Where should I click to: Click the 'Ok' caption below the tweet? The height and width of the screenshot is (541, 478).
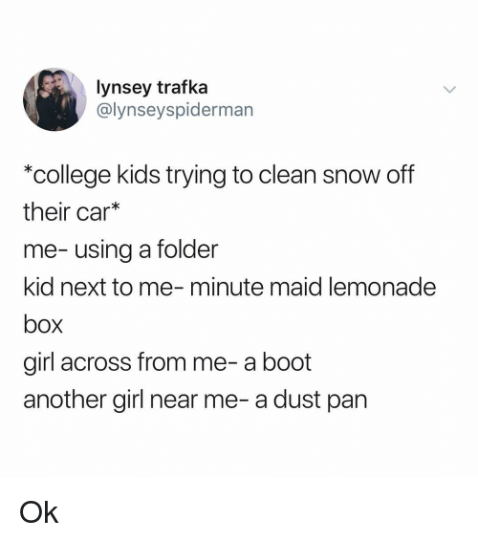tap(38, 512)
